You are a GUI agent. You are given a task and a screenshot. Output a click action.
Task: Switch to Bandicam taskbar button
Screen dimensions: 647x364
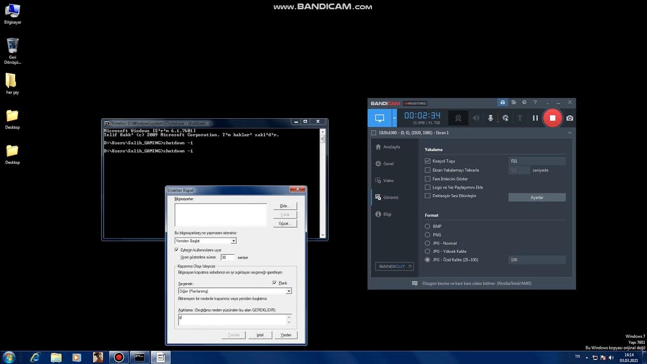[119, 357]
